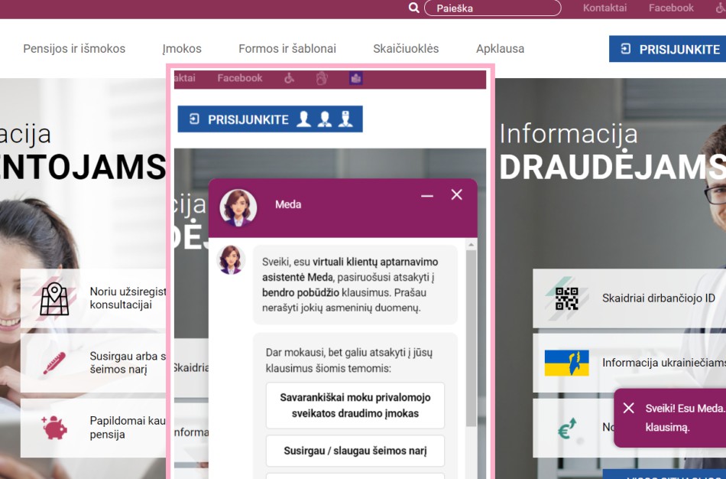Open the Apklausa menu item
The image size is (726, 479).
tap(501, 48)
